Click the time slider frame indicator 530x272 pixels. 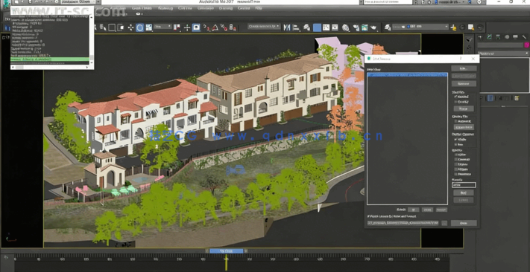pos(226,251)
